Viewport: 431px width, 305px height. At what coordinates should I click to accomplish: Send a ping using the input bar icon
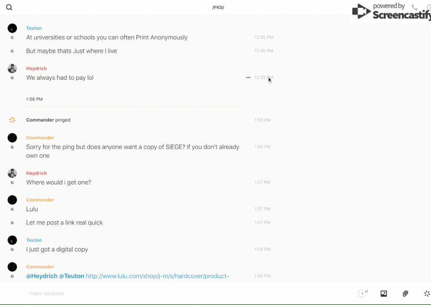click(x=427, y=294)
